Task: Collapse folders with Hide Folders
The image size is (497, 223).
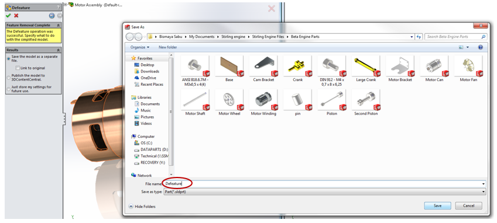Action: (142, 207)
